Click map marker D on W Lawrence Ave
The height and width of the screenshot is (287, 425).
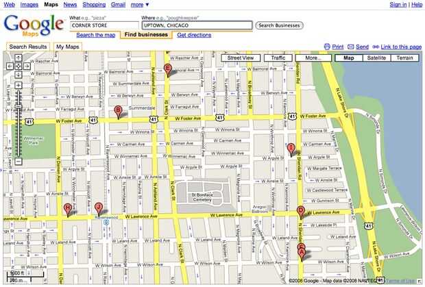point(301,212)
